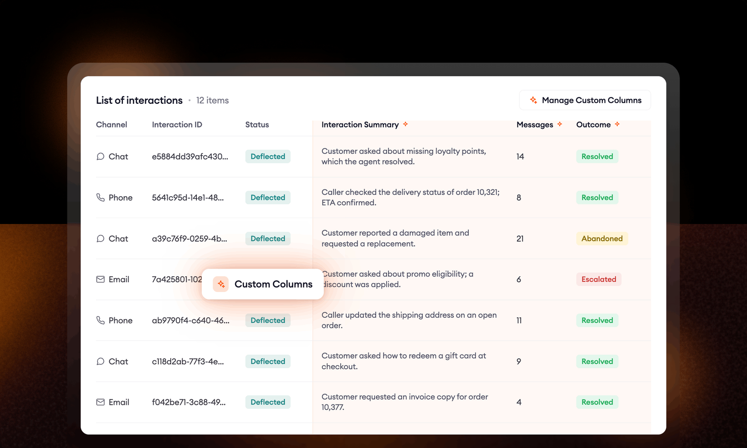Image resolution: width=747 pixels, height=448 pixels.
Task: Select the Deflected status for ab9790f4-c640-46
Action: point(268,321)
